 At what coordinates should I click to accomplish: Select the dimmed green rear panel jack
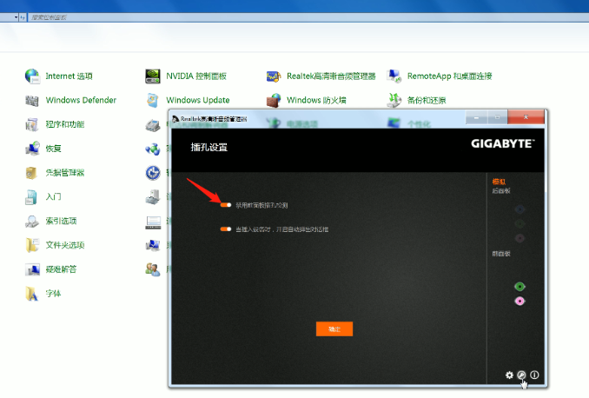tap(520, 224)
